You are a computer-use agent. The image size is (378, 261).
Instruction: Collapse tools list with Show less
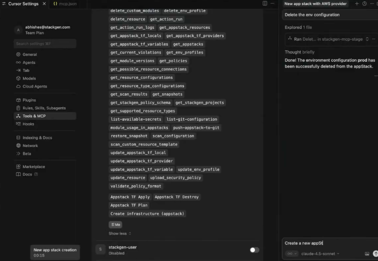click(x=120, y=234)
